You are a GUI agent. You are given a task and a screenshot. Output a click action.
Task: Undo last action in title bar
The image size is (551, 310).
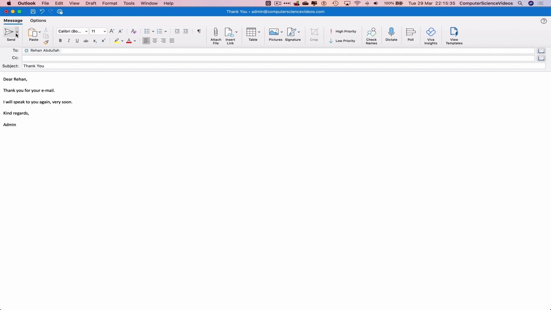tap(42, 12)
